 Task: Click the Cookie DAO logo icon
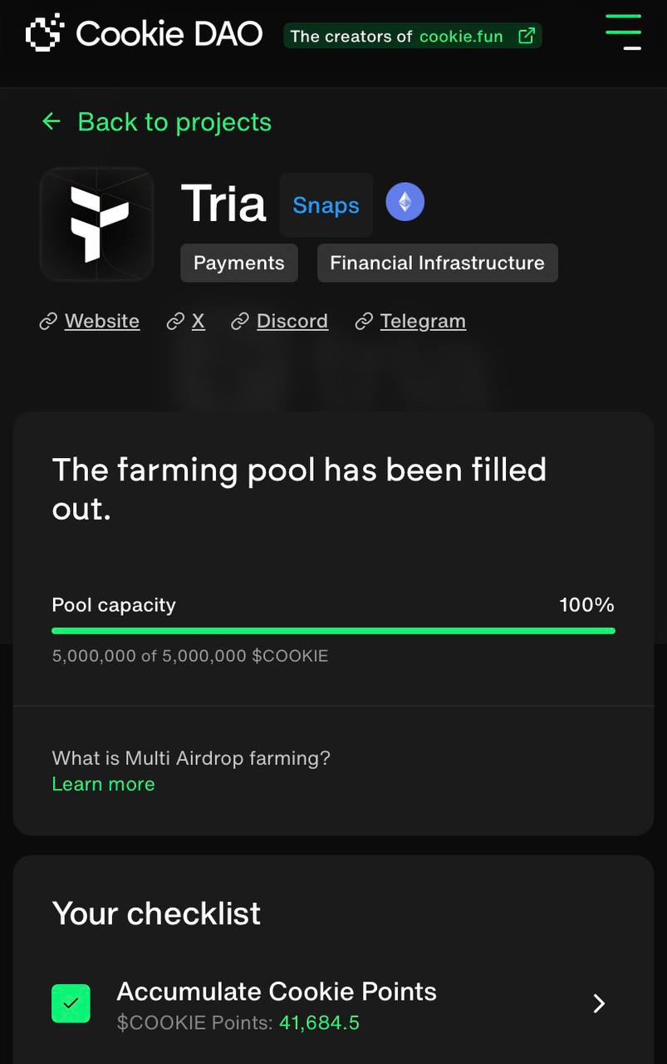coord(45,33)
